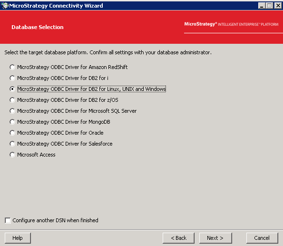Select Microsoft SQL Server ODBC driver
This screenshot has width=283, height=246.
point(73,111)
